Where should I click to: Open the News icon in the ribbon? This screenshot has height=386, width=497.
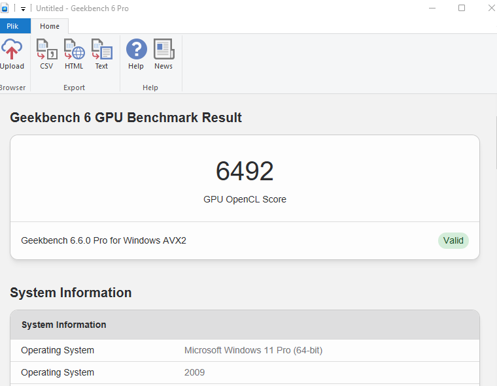tap(163, 54)
